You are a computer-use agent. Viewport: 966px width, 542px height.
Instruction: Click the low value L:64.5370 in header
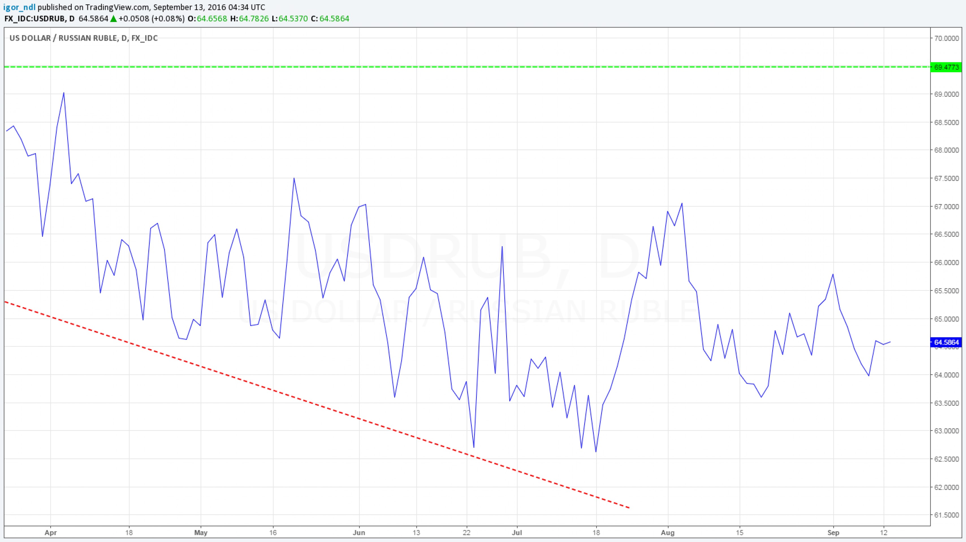(x=290, y=19)
